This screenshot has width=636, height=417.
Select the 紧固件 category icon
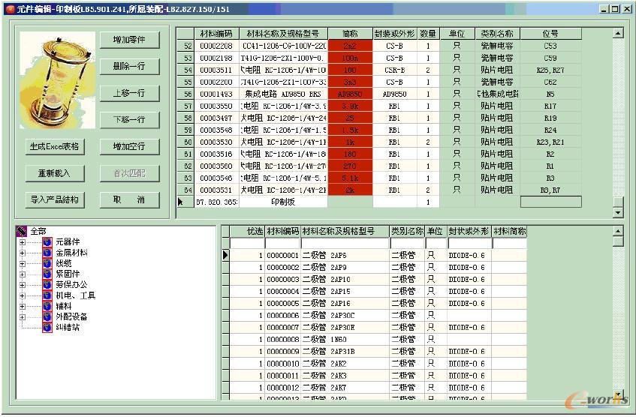pos(47,274)
